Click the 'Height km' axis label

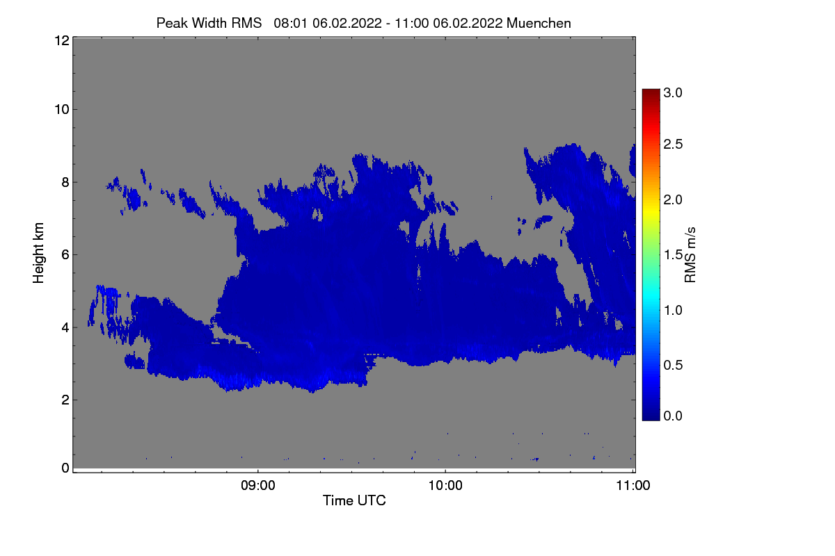coord(39,253)
